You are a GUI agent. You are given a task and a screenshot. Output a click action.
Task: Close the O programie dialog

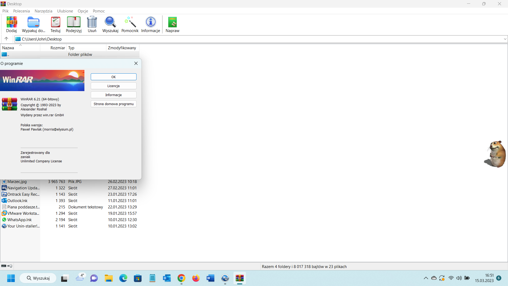point(136,63)
